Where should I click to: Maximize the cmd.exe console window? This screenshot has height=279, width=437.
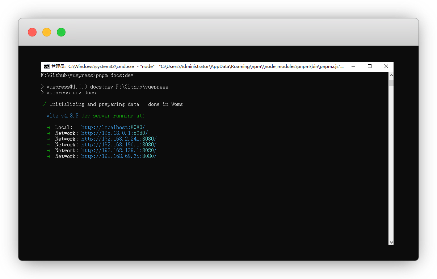[x=370, y=66]
